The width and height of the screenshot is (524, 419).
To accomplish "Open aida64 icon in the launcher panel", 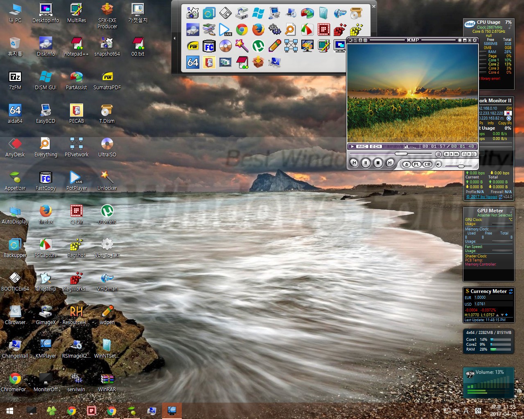I will 193,62.
